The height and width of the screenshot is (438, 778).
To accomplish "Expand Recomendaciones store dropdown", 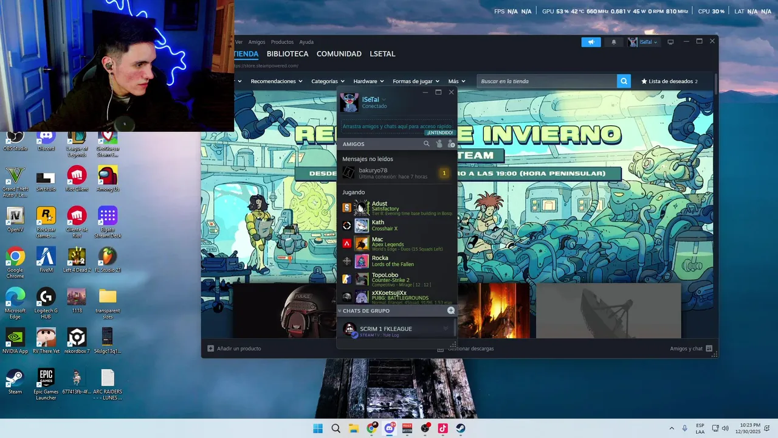I will 277,81.
